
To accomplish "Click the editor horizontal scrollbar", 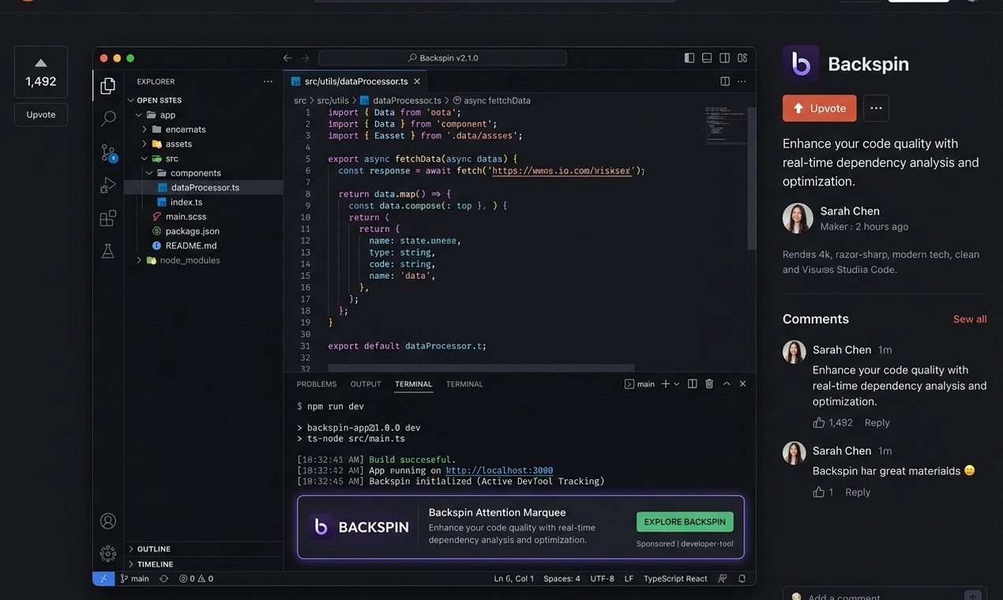I will pos(482,368).
